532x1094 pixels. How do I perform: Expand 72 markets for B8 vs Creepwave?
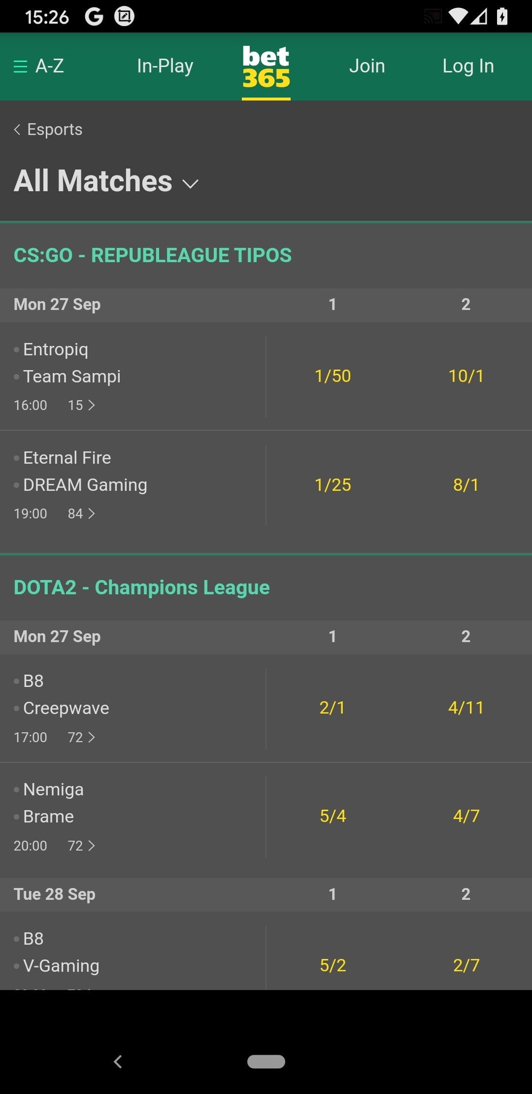[81, 737]
